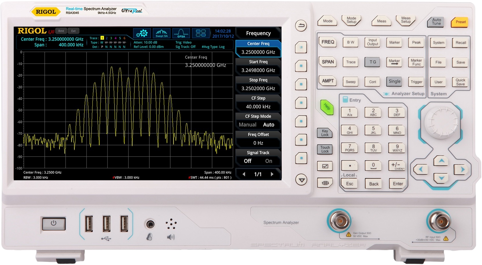Tap the Back key on keypad
Image resolution: width=482 pixels, height=265 pixels.
tap(374, 184)
